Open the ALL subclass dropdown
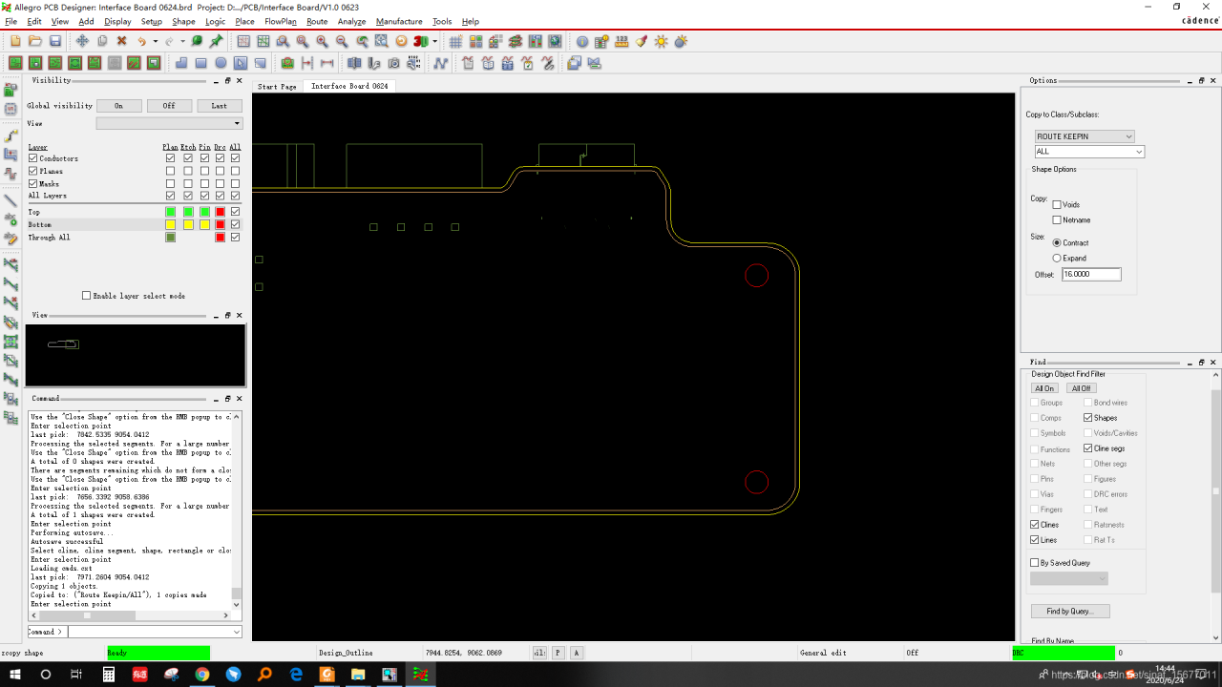This screenshot has width=1222, height=687. pos(1089,152)
